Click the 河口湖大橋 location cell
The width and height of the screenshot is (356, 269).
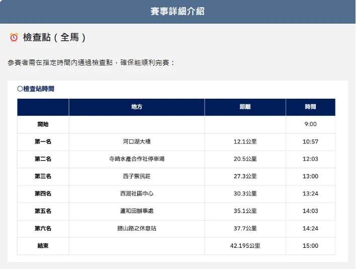click(x=137, y=142)
